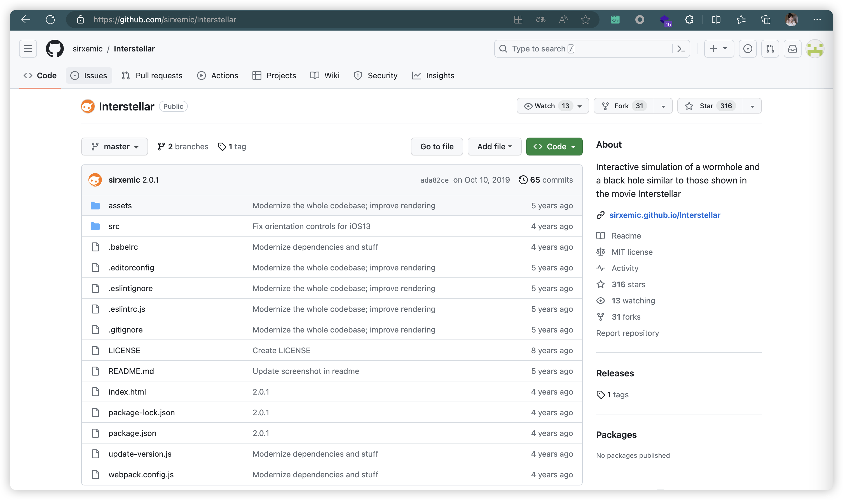Open the sirxemic owner breadcrumb
This screenshot has height=500, width=843.
(x=87, y=48)
